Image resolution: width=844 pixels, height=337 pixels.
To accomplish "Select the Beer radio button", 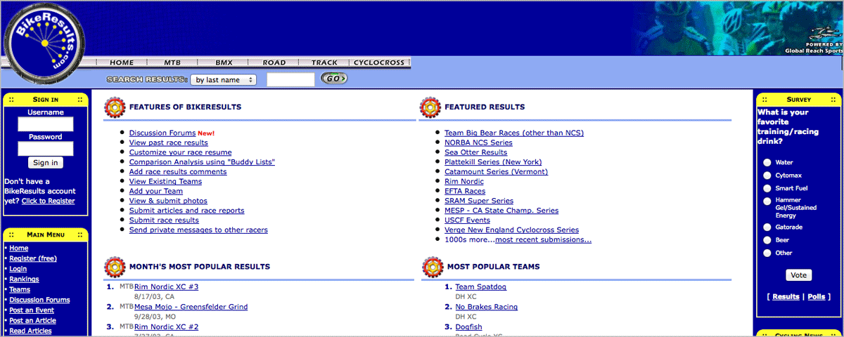I will click(767, 240).
